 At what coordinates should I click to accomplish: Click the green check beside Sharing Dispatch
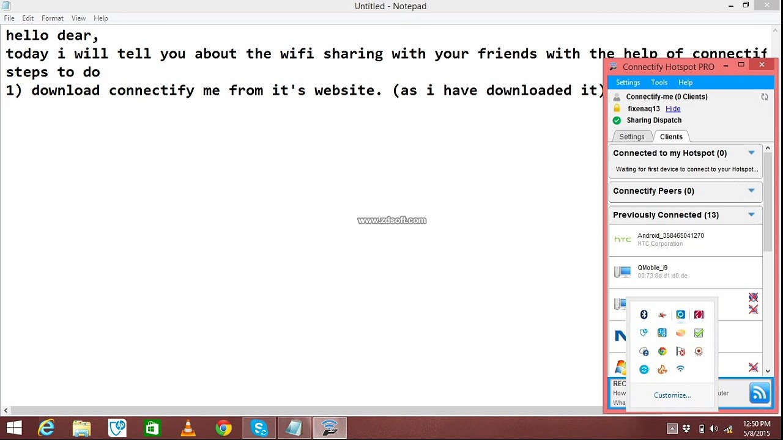[x=617, y=120]
